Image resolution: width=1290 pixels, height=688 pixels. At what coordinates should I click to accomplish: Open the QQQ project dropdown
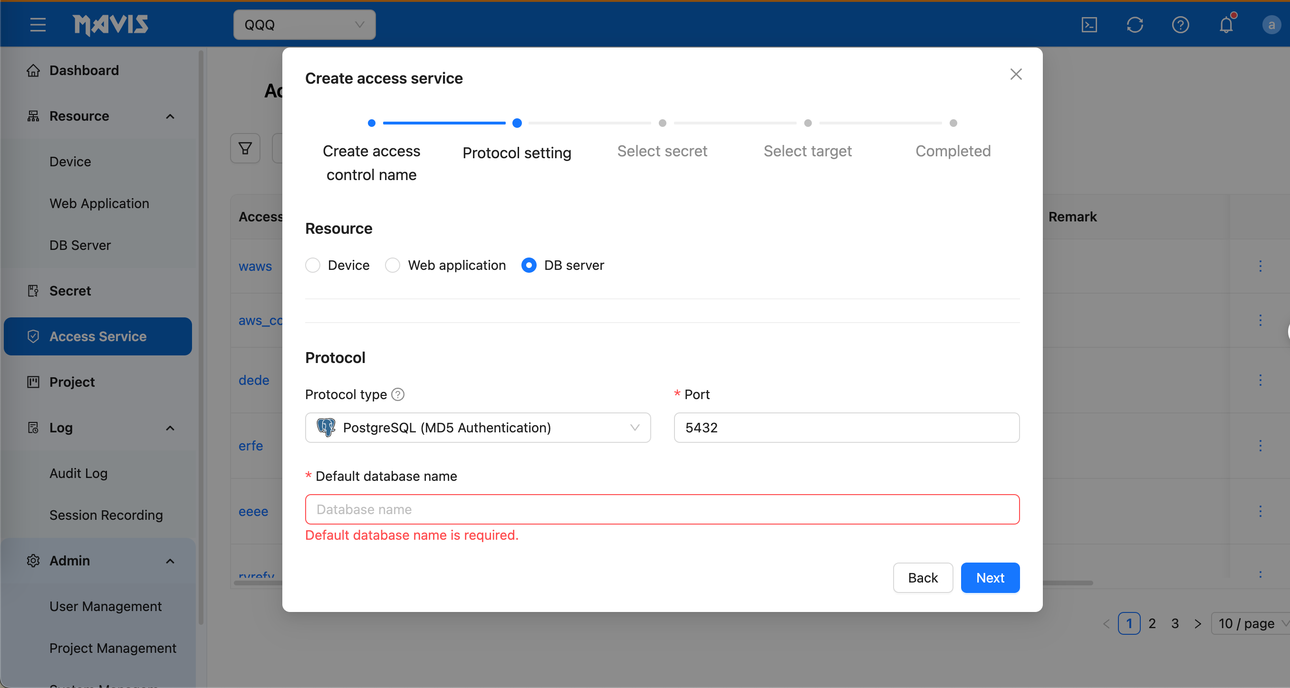click(x=304, y=25)
